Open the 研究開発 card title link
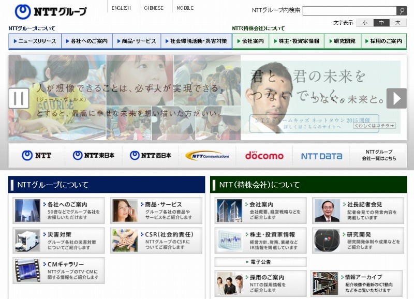Screen dimensions: 414x299 (x=359, y=234)
